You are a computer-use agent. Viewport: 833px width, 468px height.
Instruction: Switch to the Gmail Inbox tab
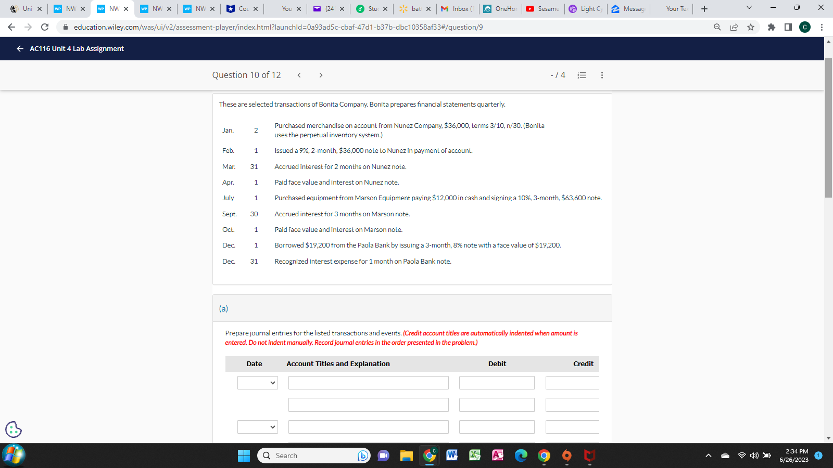coord(458,9)
